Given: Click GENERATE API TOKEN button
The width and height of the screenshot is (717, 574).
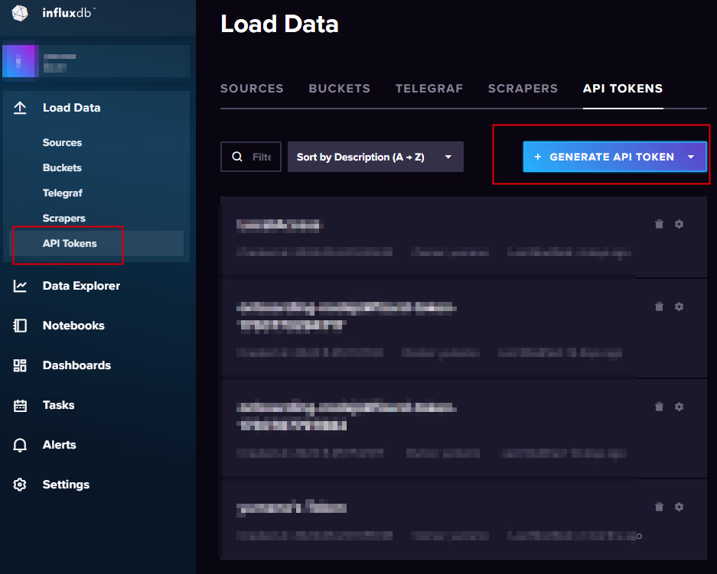Looking at the screenshot, I should pyautogui.click(x=614, y=157).
